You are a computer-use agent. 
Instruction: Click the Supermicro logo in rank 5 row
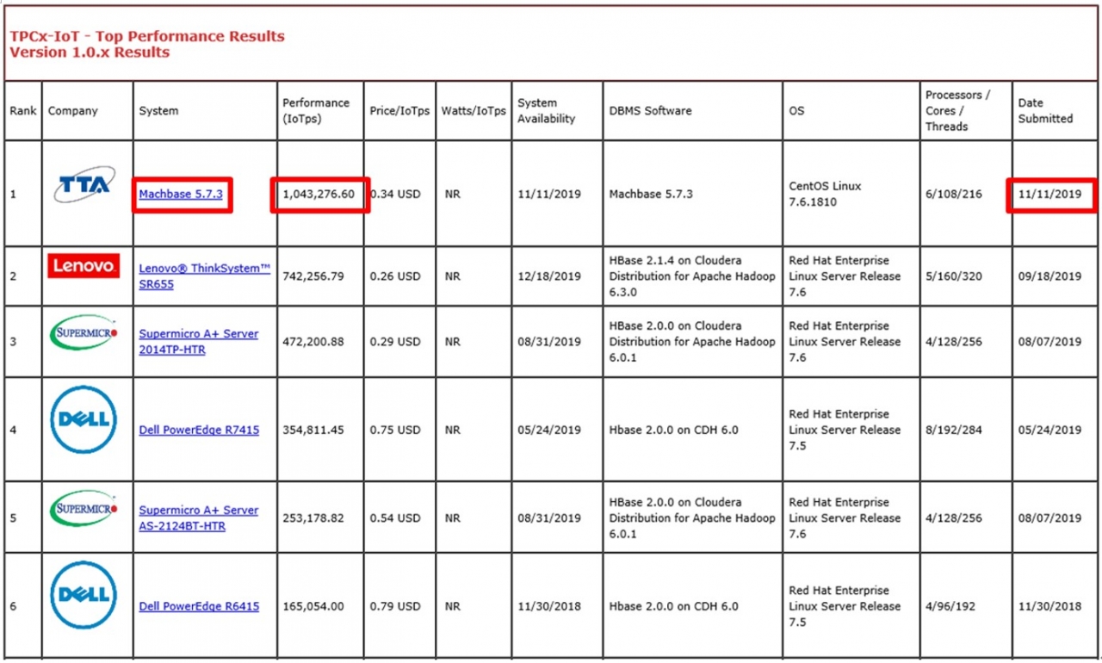[x=84, y=509]
